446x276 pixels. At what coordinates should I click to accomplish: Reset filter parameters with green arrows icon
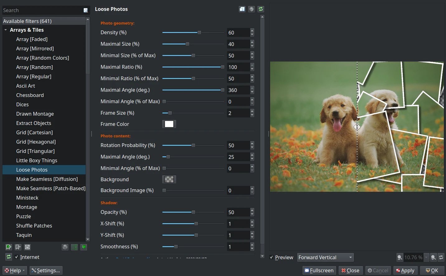(261, 9)
